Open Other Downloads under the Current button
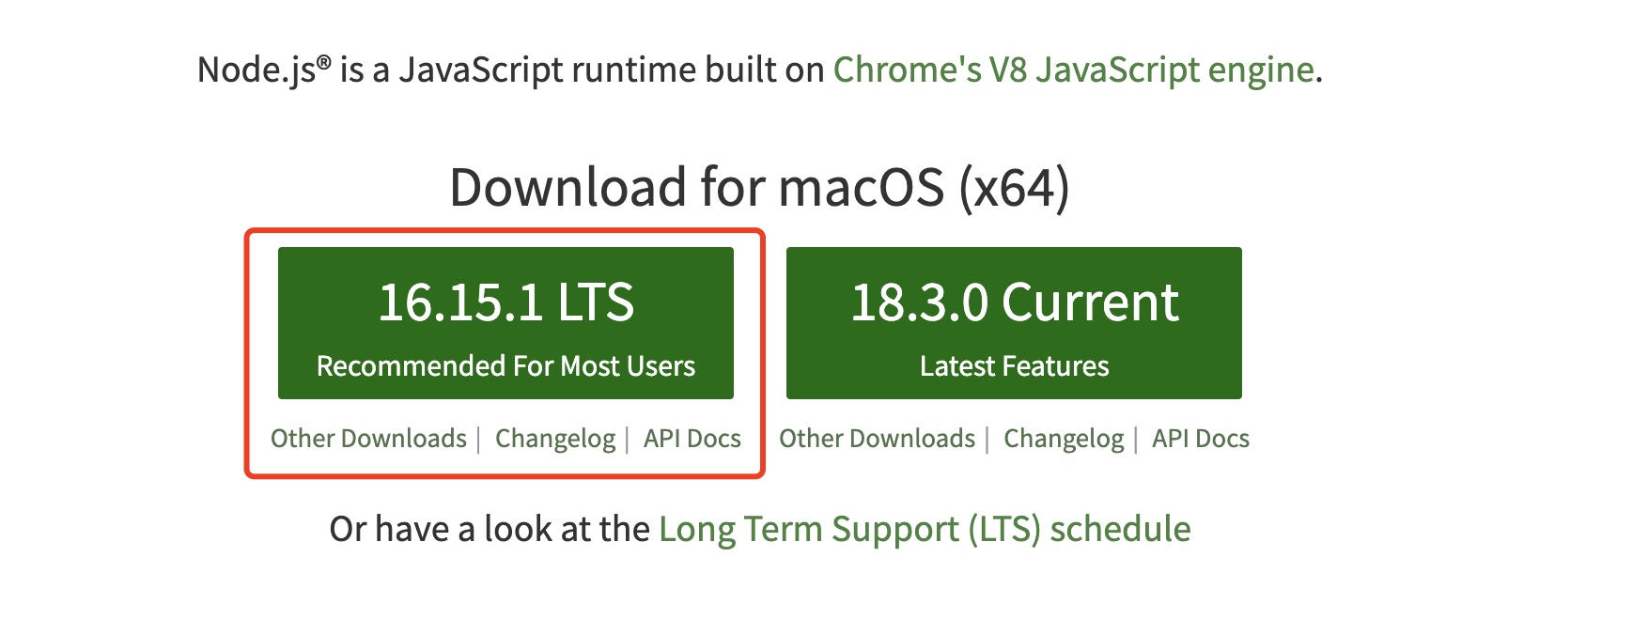The width and height of the screenshot is (1648, 635). tap(877, 439)
